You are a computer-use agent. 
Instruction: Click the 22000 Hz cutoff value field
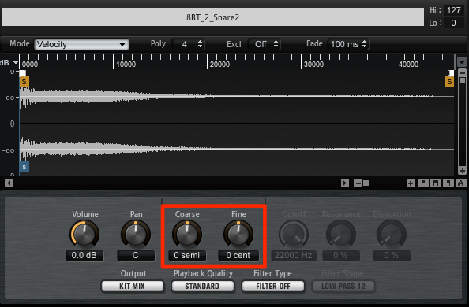coord(294,256)
